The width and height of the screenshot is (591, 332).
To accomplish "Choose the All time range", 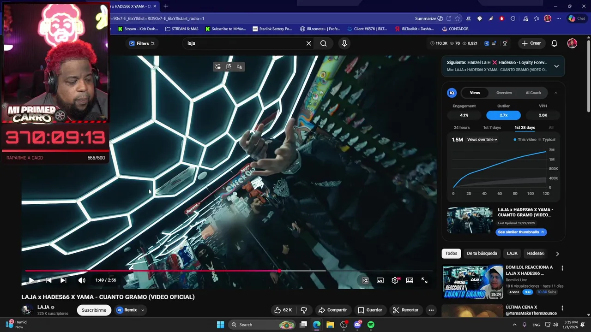I will (551, 128).
